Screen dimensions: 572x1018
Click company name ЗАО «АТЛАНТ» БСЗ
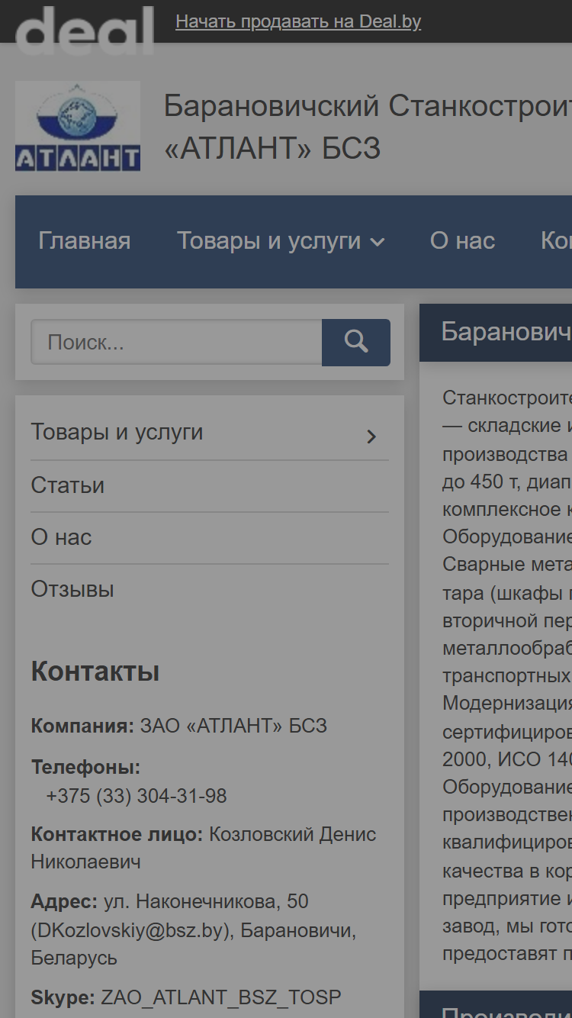point(233,726)
